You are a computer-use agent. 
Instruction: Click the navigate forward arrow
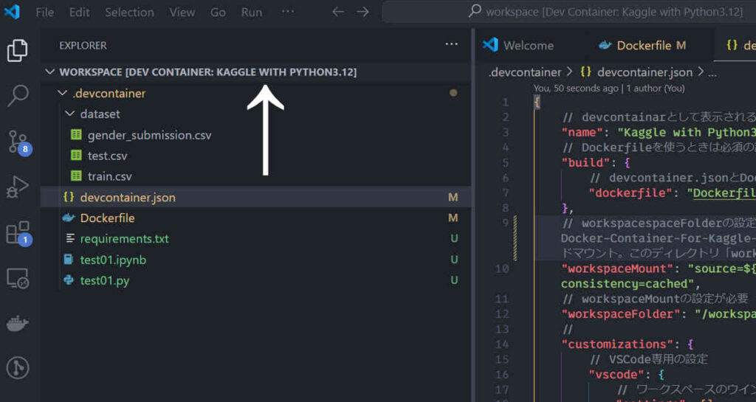pos(362,12)
